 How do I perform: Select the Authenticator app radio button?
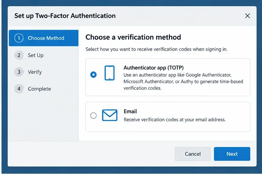(x=93, y=75)
